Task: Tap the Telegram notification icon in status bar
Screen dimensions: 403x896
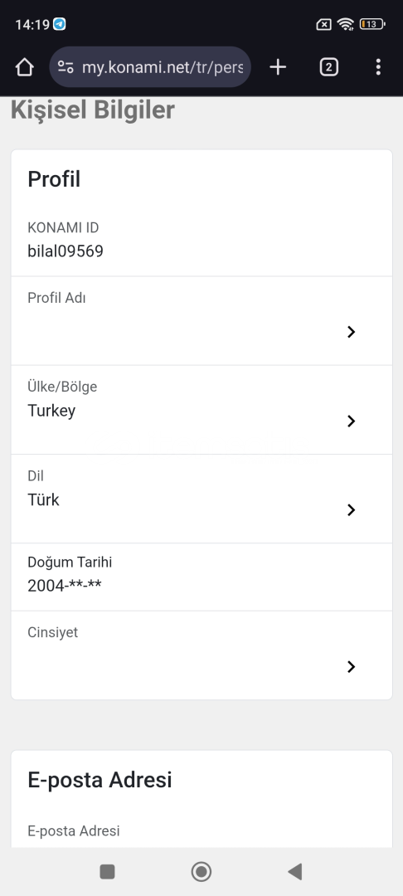Action: [x=60, y=25]
